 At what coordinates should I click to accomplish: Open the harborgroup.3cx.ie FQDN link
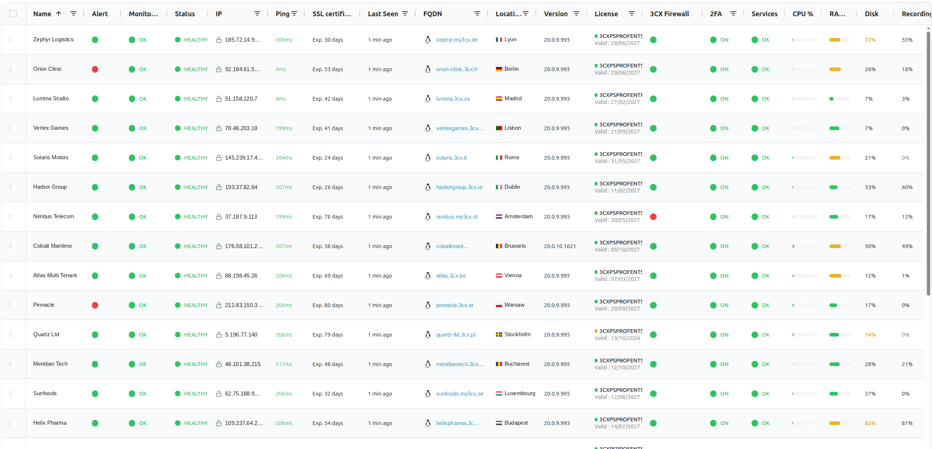[459, 187]
